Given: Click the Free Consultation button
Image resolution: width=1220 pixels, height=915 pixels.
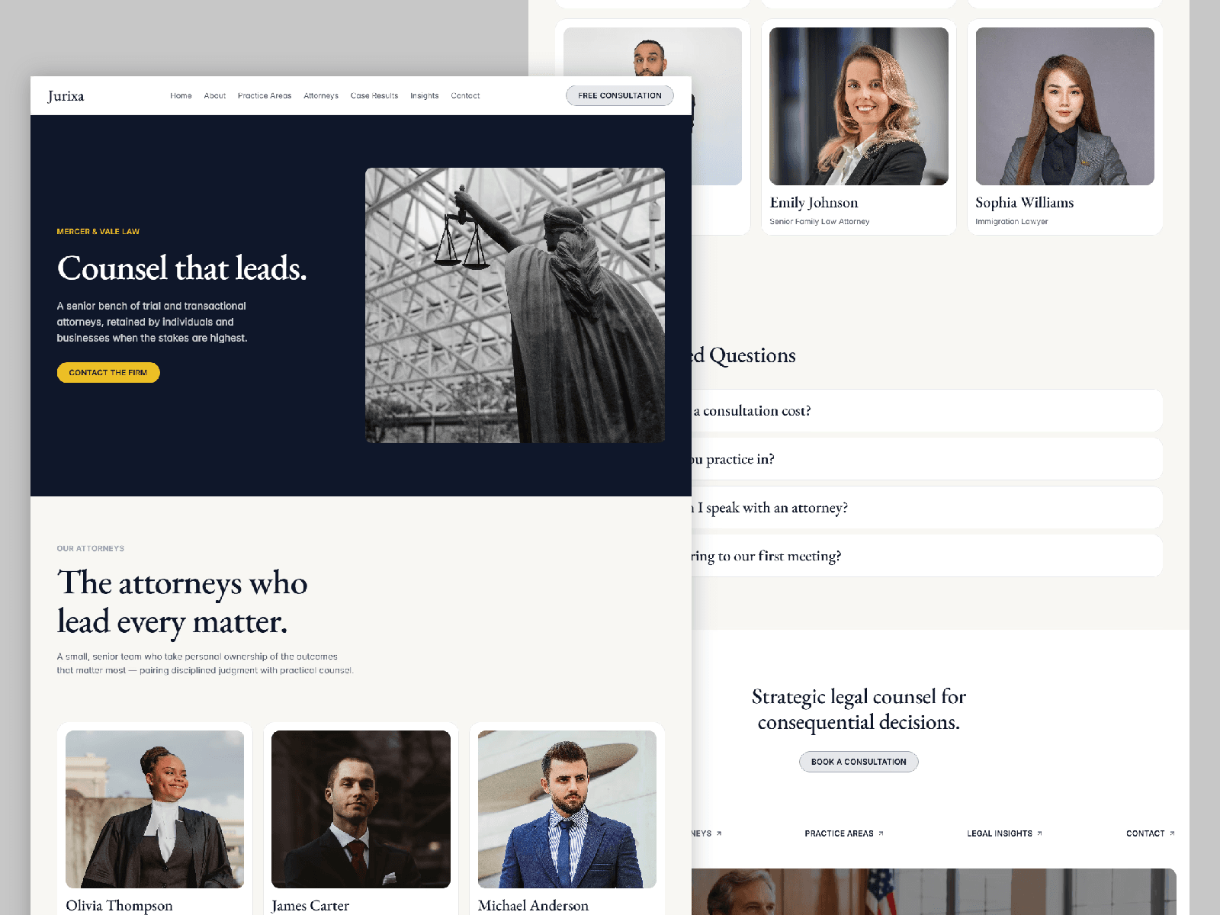Looking at the screenshot, I should click(620, 95).
